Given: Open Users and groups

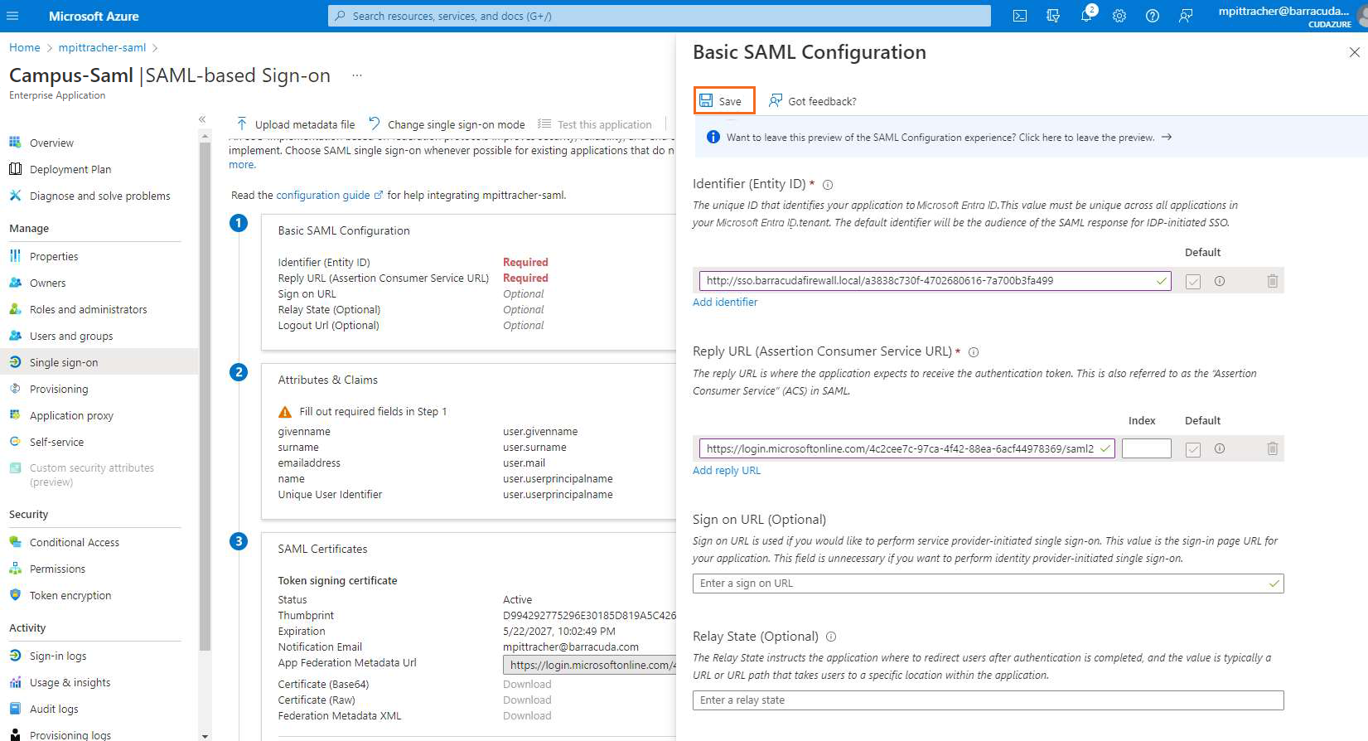Looking at the screenshot, I should tap(71, 336).
